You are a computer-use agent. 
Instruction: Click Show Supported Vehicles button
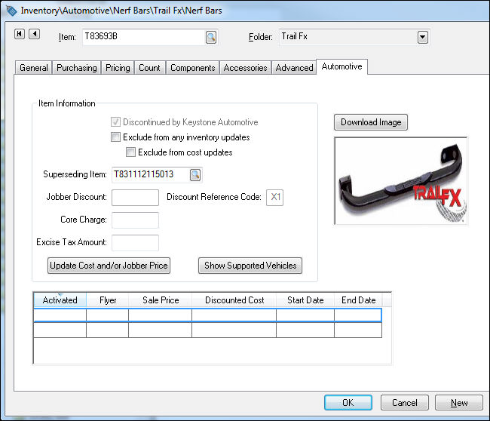(250, 266)
